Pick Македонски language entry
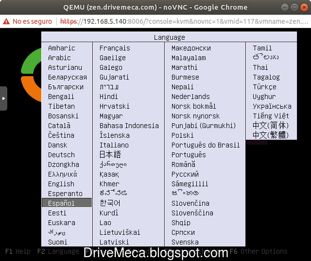Image resolution: width=311 pixels, height=261 pixels. 191,48
